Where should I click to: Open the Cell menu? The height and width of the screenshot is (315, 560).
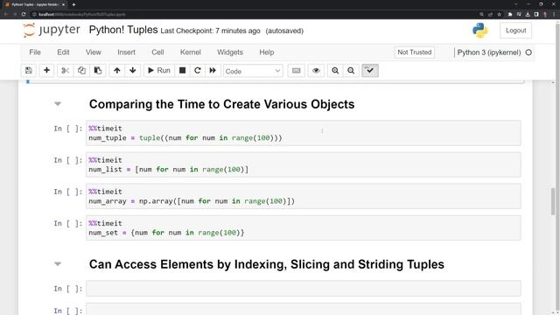point(157,52)
